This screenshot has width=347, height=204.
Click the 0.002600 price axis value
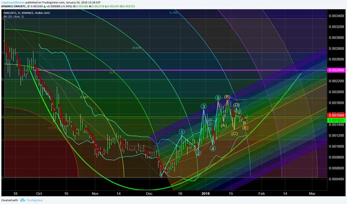coord(336,59)
